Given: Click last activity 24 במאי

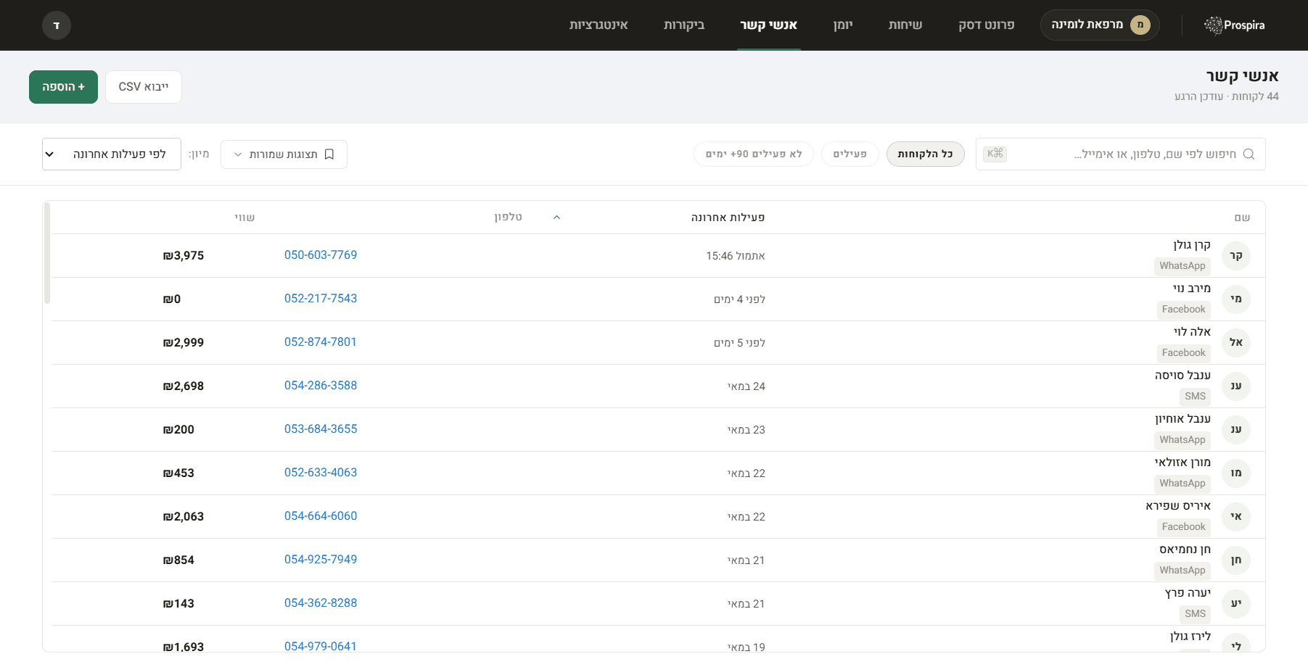Looking at the screenshot, I should [746, 386].
